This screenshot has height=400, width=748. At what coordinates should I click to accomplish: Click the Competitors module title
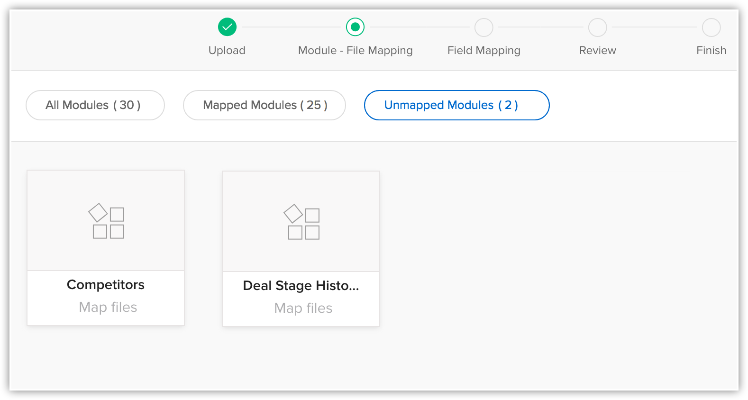(x=106, y=284)
